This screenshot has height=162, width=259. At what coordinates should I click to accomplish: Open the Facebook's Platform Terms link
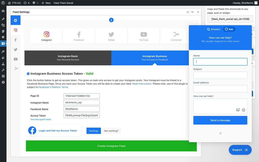[53, 87]
